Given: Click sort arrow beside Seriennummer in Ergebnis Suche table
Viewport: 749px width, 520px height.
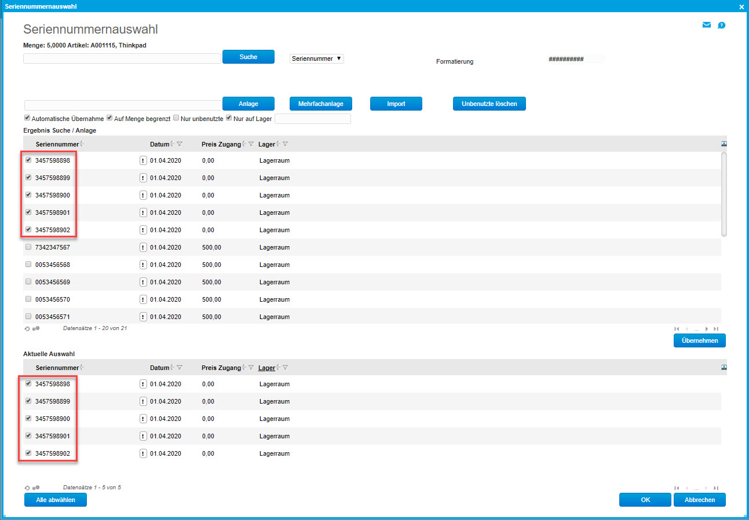Looking at the screenshot, I should pyautogui.click(x=82, y=144).
